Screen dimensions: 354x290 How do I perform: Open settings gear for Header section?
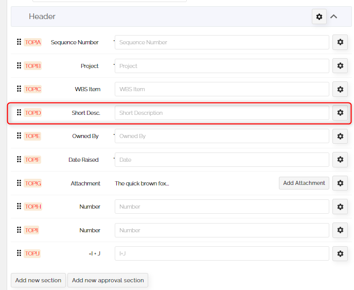coord(319,16)
